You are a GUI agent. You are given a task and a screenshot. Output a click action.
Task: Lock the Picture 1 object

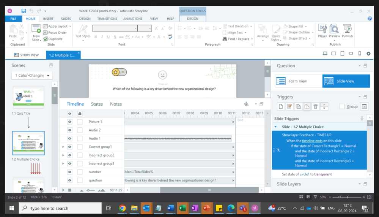tap(80, 122)
